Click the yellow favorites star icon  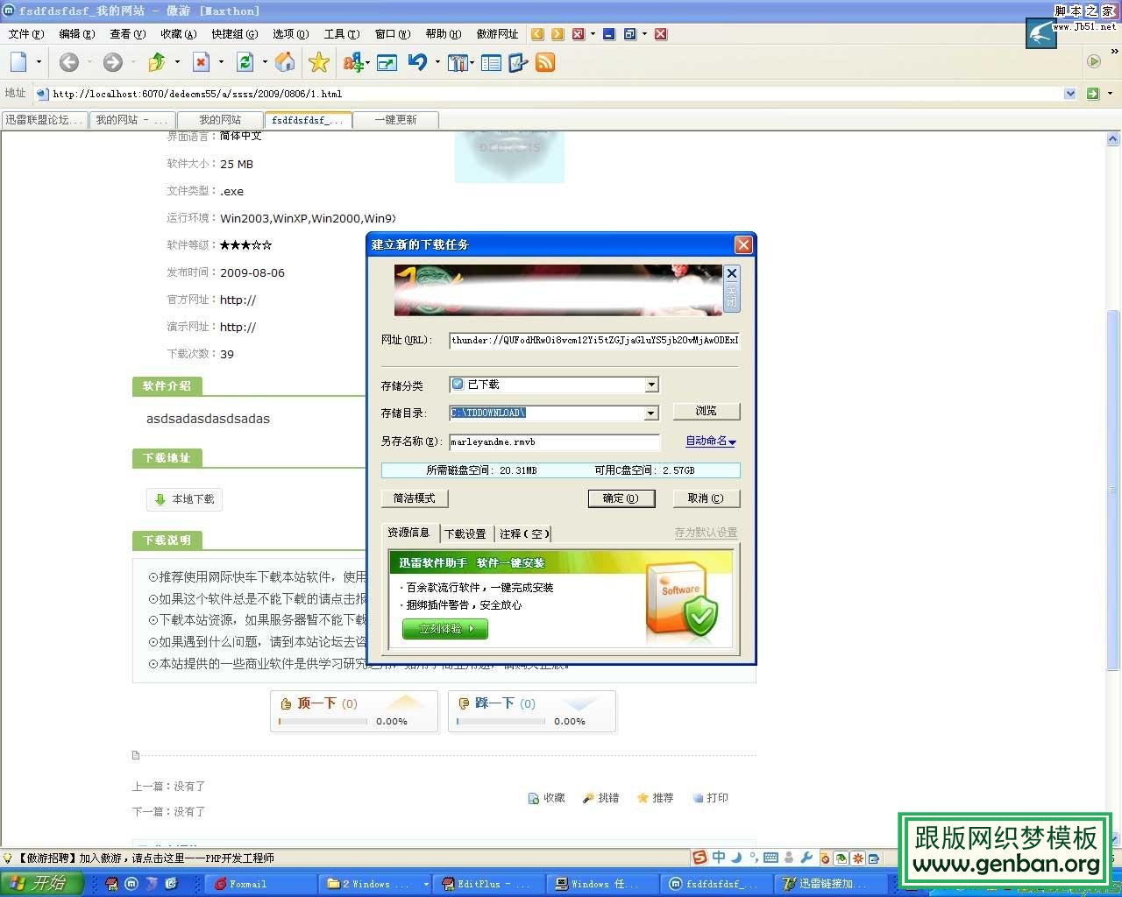click(318, 62)
